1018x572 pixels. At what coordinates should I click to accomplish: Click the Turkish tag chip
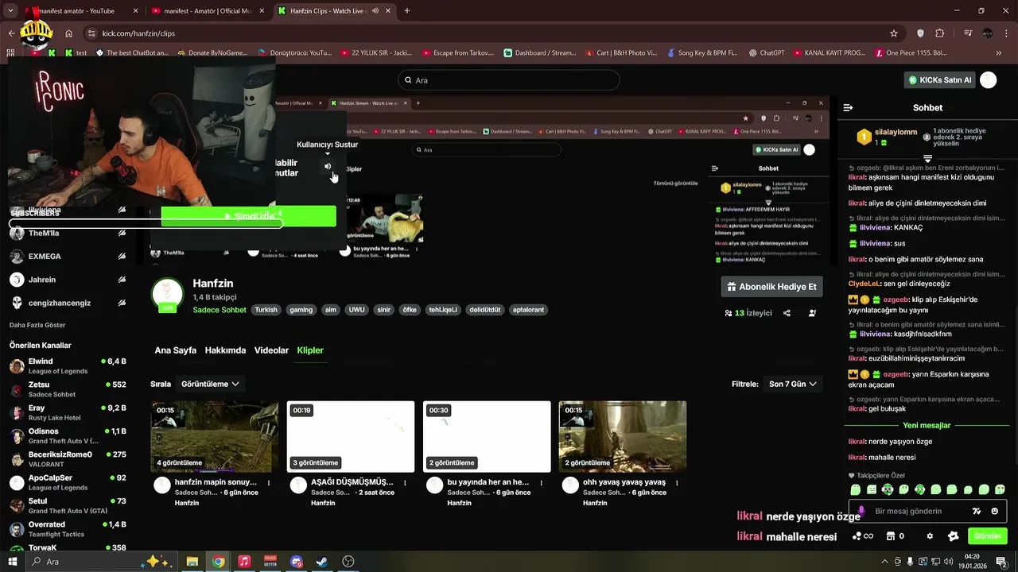point(266,310)
